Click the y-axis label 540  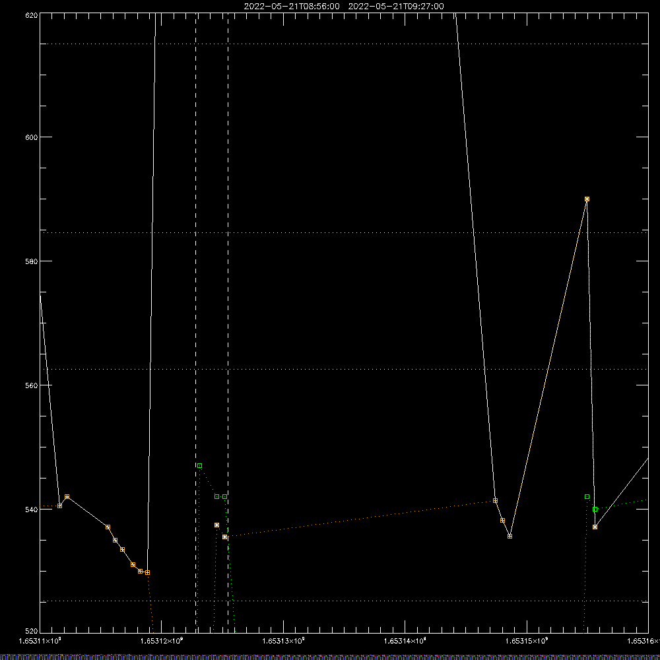[x=32, y=510]
